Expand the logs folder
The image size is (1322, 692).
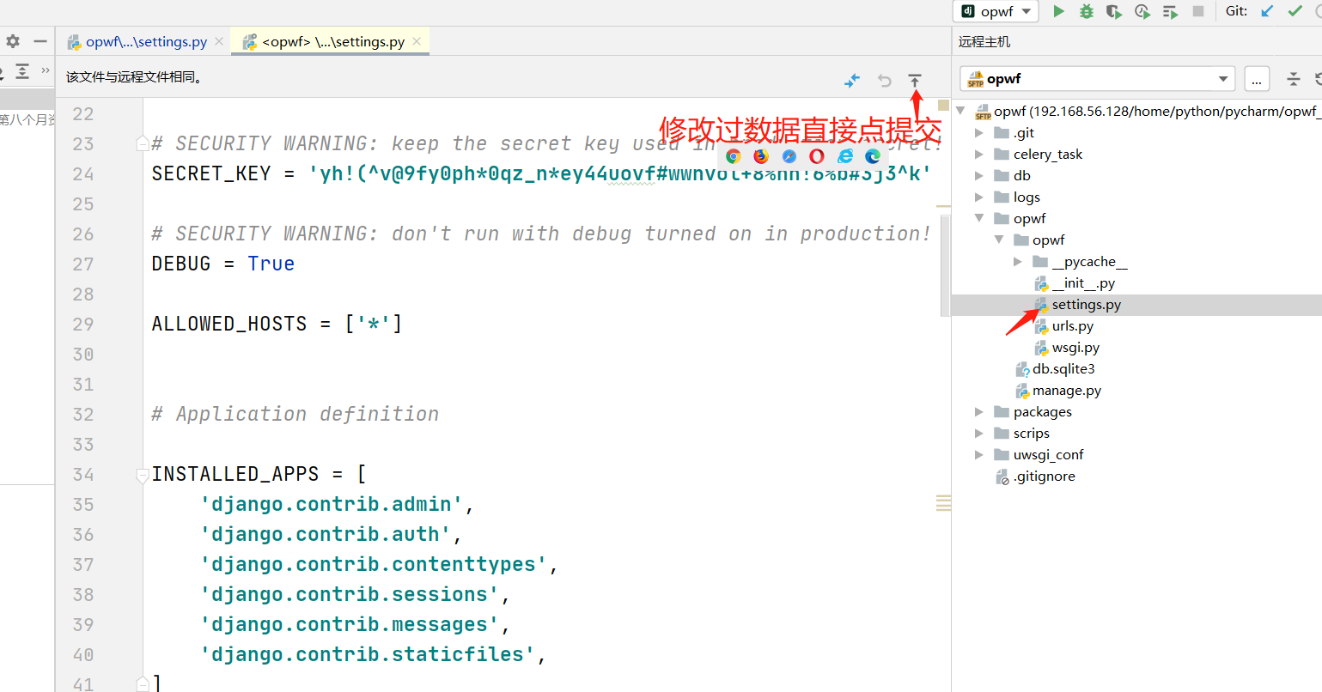coord(979,197)
